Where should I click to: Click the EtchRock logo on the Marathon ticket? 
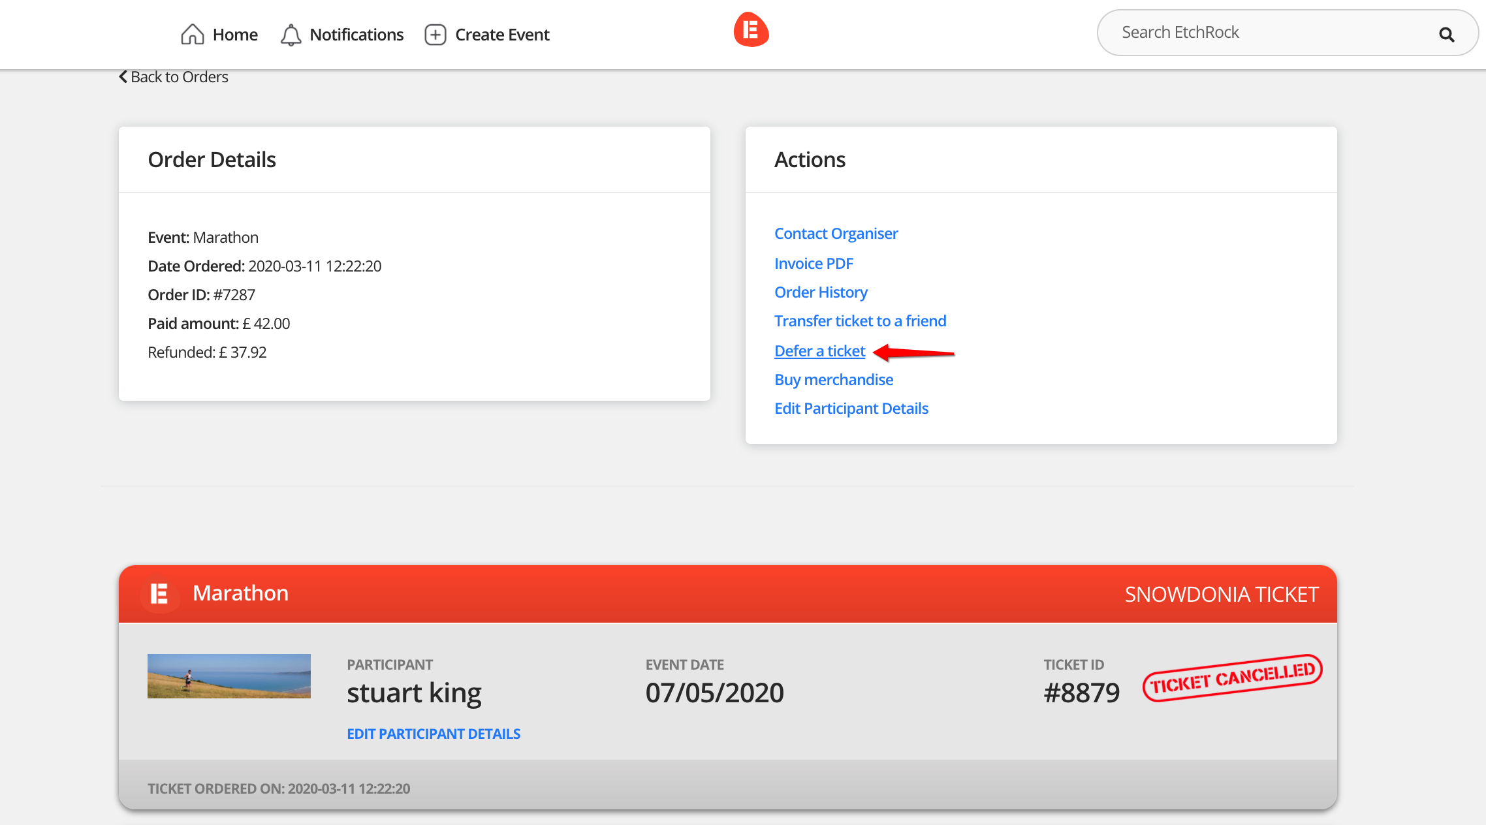(159, 594)
